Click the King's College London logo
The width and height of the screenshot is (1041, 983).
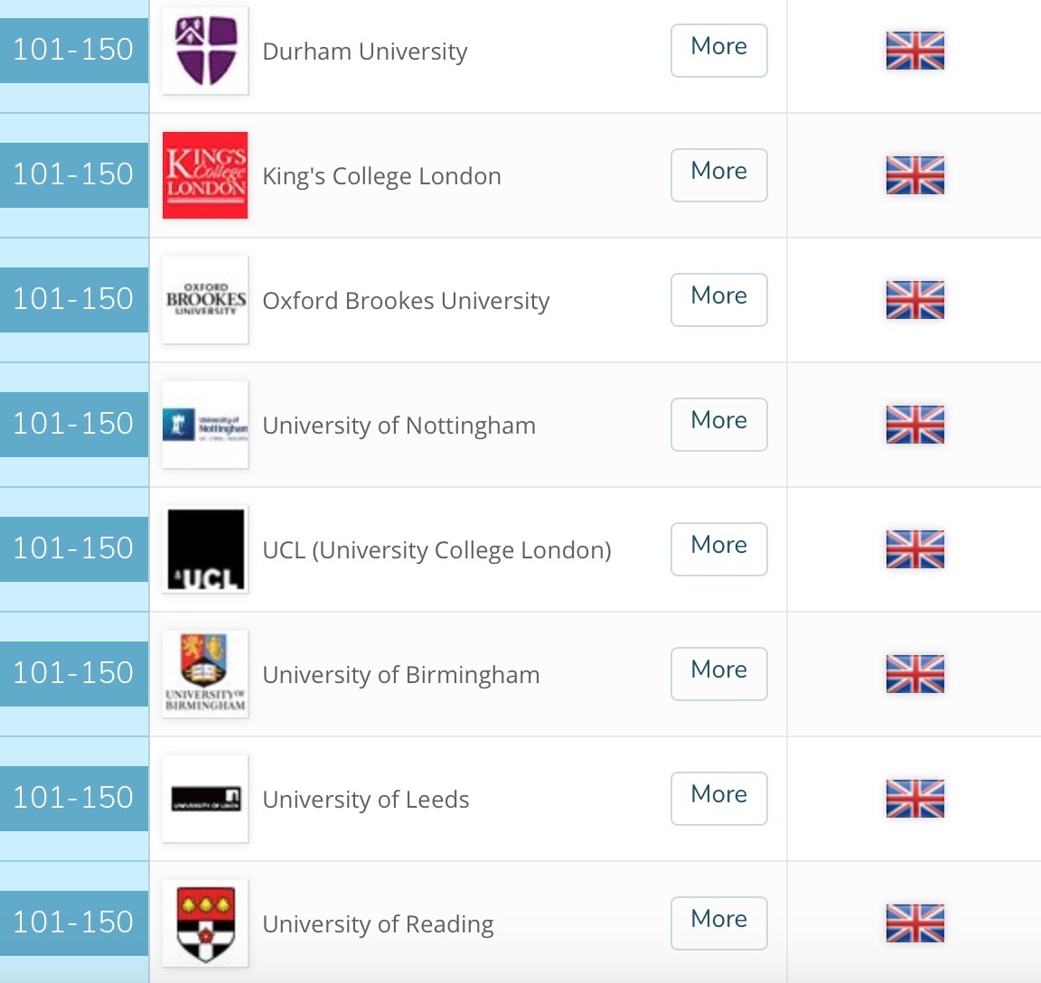[205, 175]
